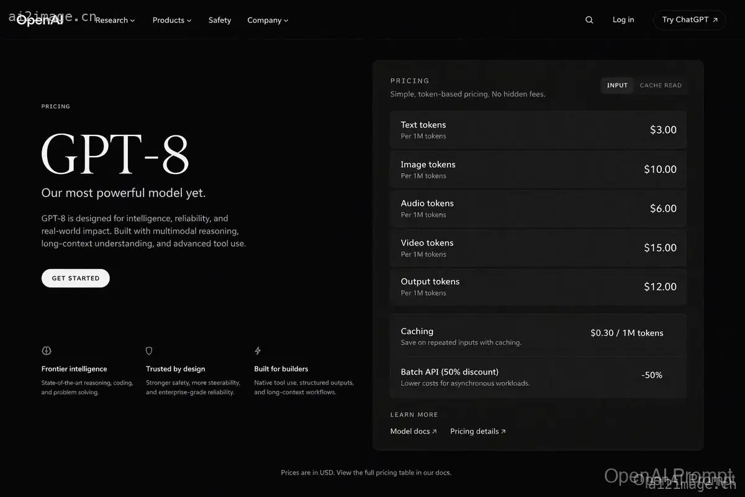
Task: Click the Built for builders lightning icon
Action: (258, 351)
